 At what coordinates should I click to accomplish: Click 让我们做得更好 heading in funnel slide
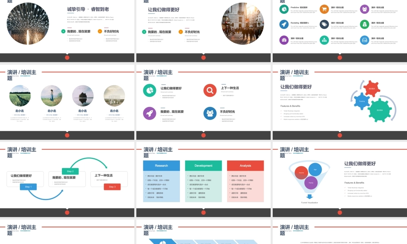point(360,163)
